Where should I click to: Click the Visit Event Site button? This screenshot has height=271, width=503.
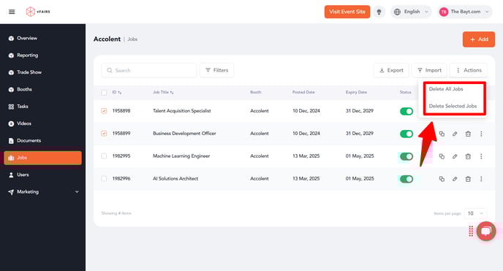click(x=347, y=12)
